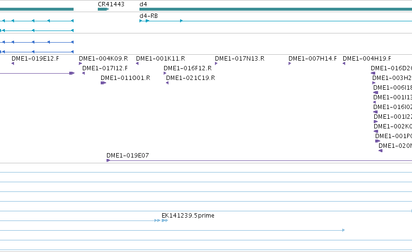Click the truncated DME1-003H2 label
Viewport: 412px width, 252px height.
coord(392,78)
